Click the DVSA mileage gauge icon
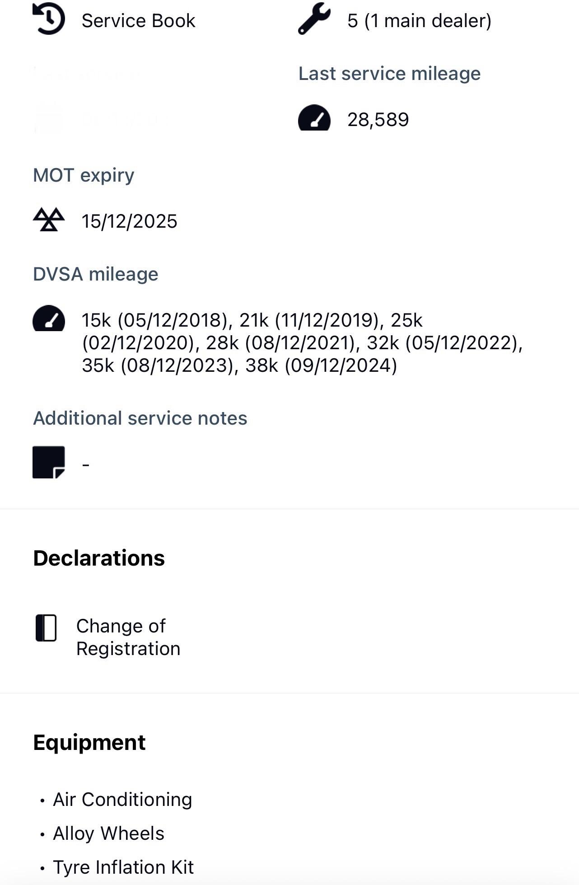Viewport: 579px width, 885px height. [x=49, y=319]
